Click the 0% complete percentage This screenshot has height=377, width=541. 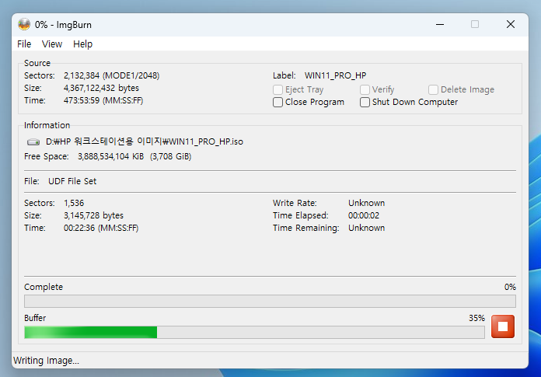[510, 287]
